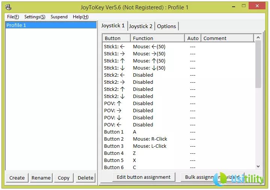This screenshot has width=270, height=190.
Task: Select the Stick1 up arrow row
Action: pyautogui.click(x=179, y=61)
